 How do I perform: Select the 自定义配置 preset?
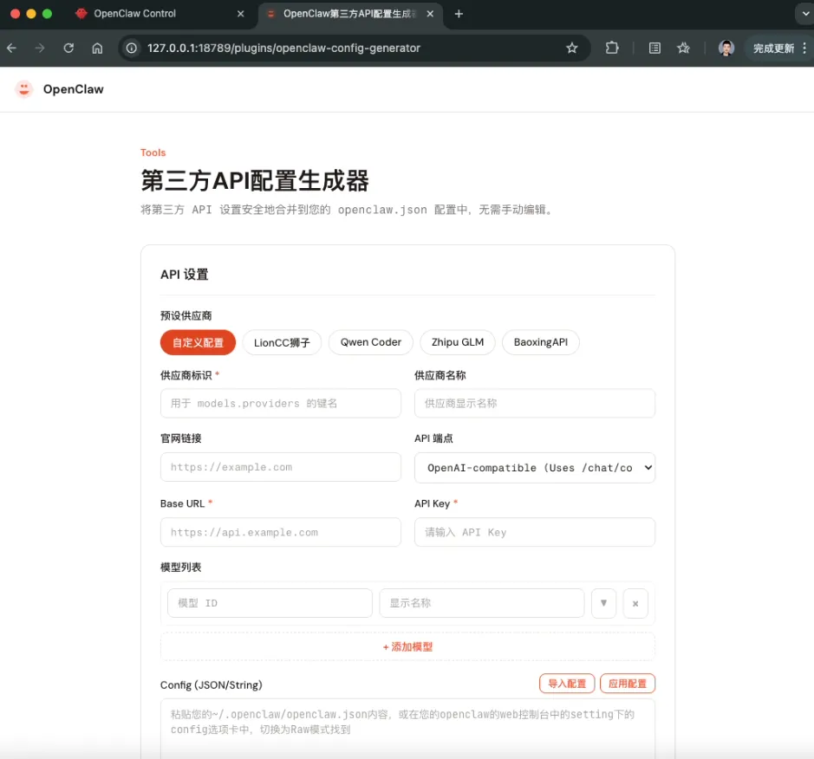point(198,343)
